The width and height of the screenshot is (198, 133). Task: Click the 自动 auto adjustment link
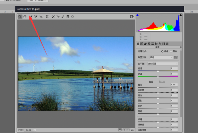click(151, 81)
